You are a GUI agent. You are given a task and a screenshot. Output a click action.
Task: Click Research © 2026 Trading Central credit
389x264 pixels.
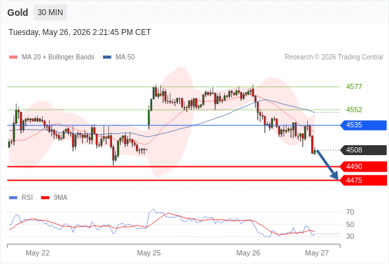[x=334, y=57]
